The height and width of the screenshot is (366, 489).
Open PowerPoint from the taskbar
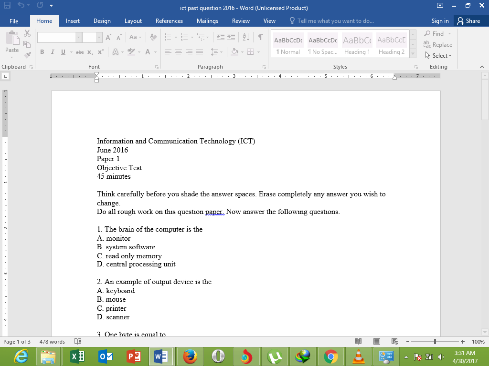tap(134, 356)
